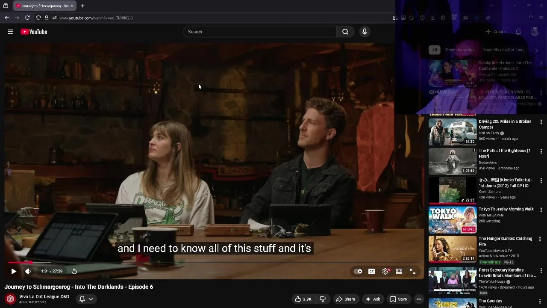Click the replay arrow next to the timestamp

pos(74,271)
